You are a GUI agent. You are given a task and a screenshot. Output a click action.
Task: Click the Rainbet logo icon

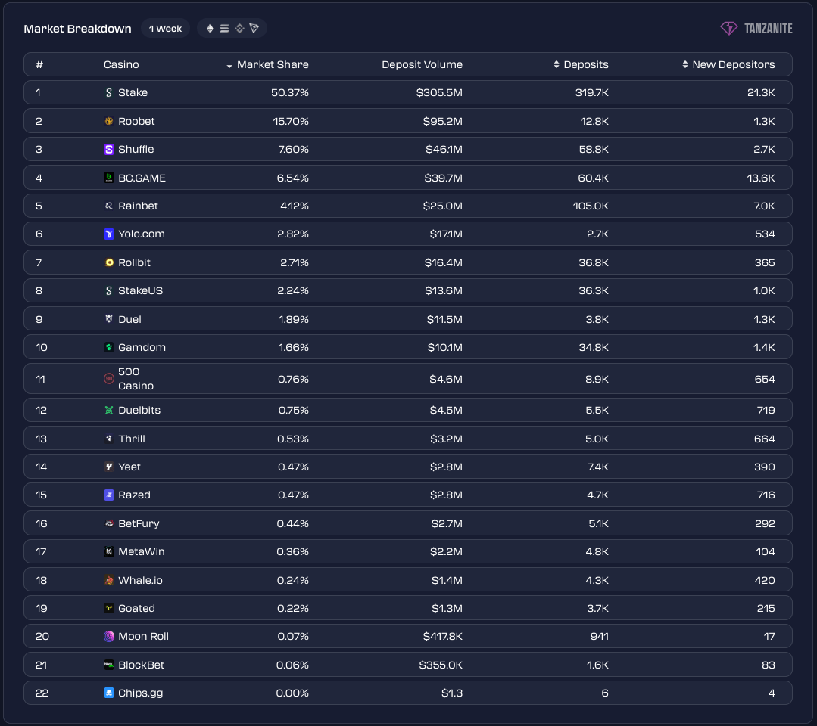point(109,206)
